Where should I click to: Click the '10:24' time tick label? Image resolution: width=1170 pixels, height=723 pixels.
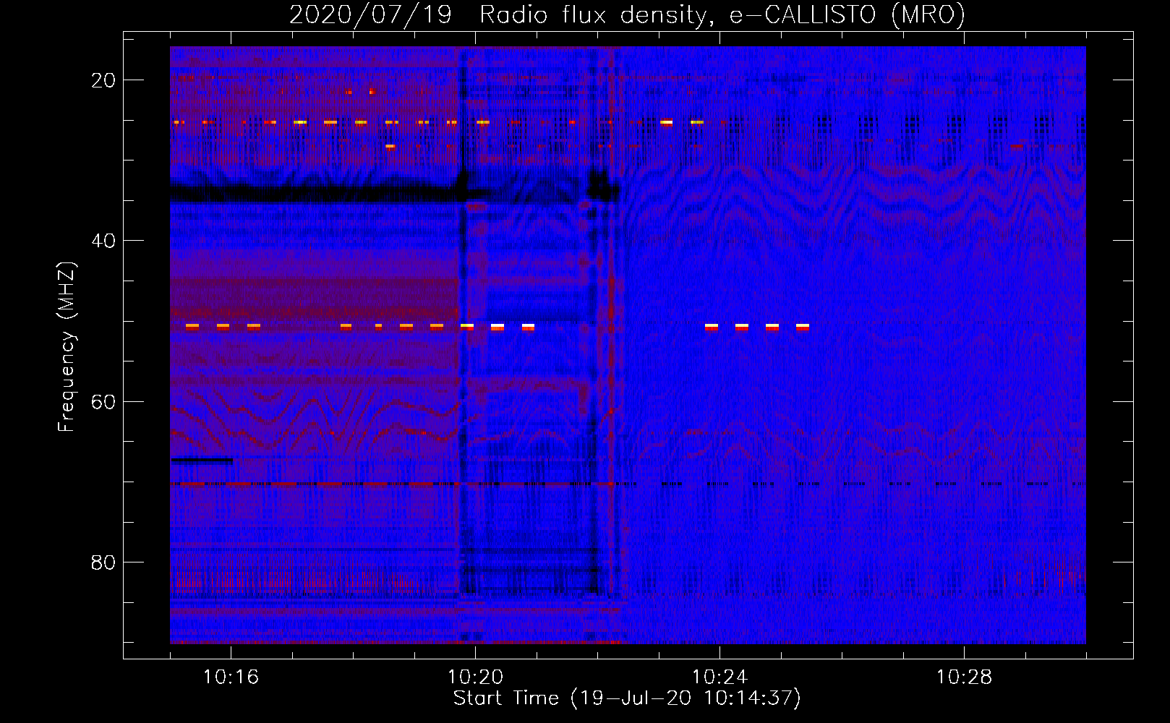click(x=719, y=677)
